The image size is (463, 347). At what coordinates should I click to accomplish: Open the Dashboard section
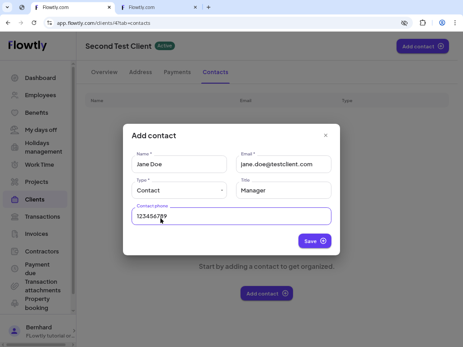point(14,78)
